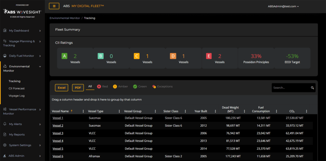
Task: Open the Fuel Consumption column menu
Action: tap(276, 111)
